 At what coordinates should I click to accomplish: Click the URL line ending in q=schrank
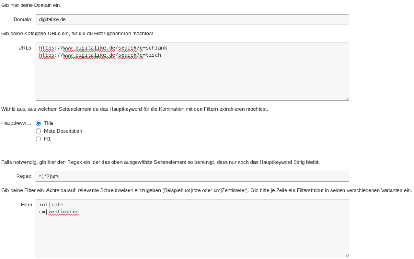[103, 48]
